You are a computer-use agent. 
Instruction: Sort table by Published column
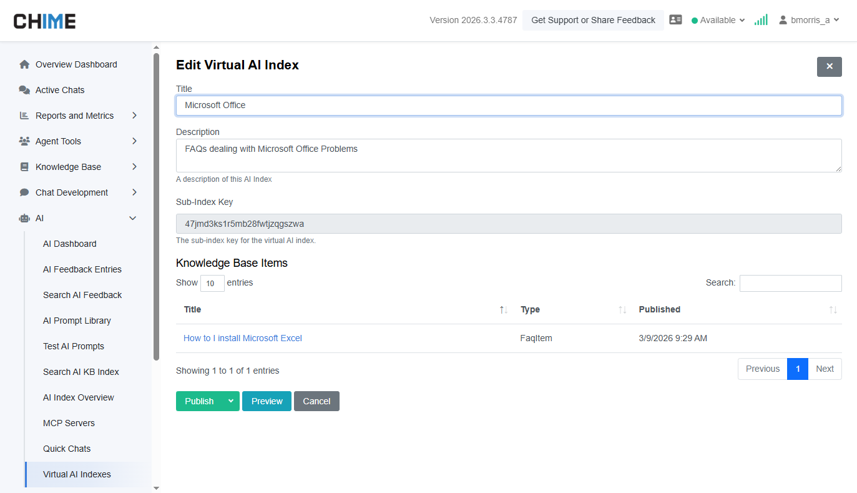point(833,310)
